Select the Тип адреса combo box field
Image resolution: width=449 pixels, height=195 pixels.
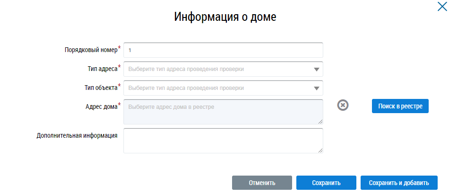tap(217, 69)
